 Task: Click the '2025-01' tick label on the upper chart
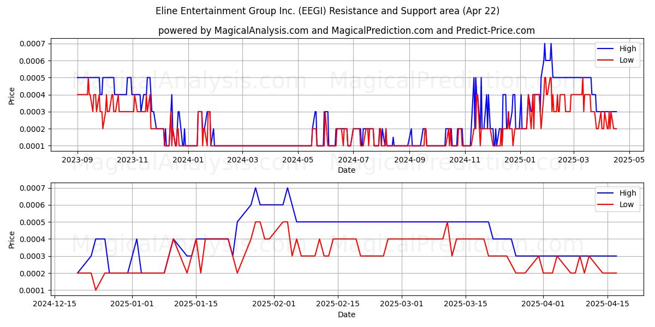(519, 160)
